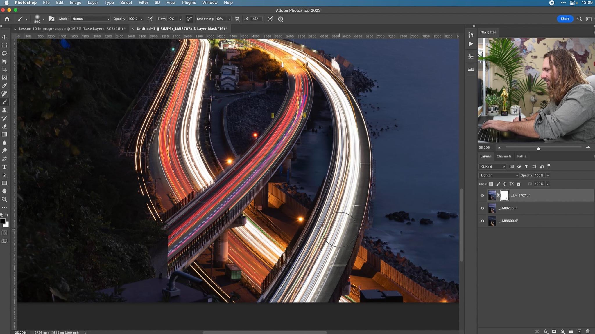This screenshot has width=595, height=334.
Task: Open the Filter menu
Action: click(144, 2)
